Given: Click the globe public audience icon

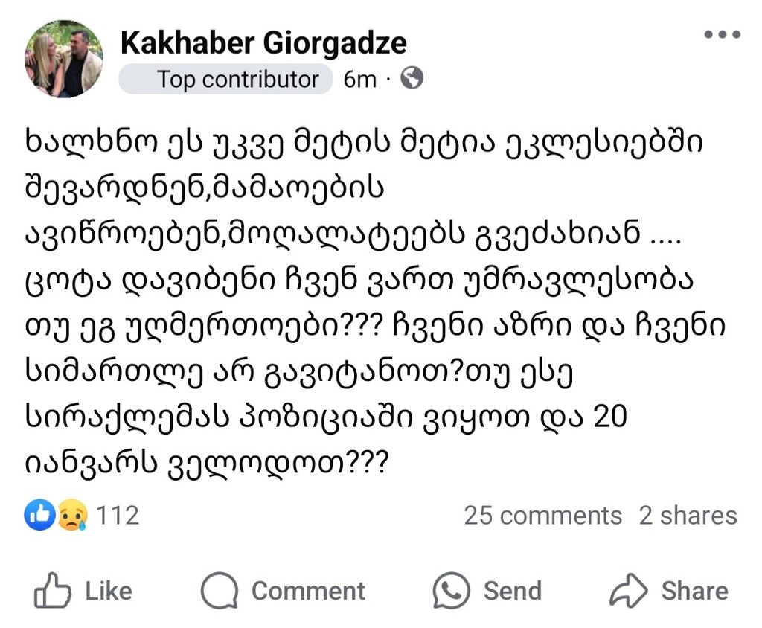Looking at the screenshot, I should click(x=412, y=78).
